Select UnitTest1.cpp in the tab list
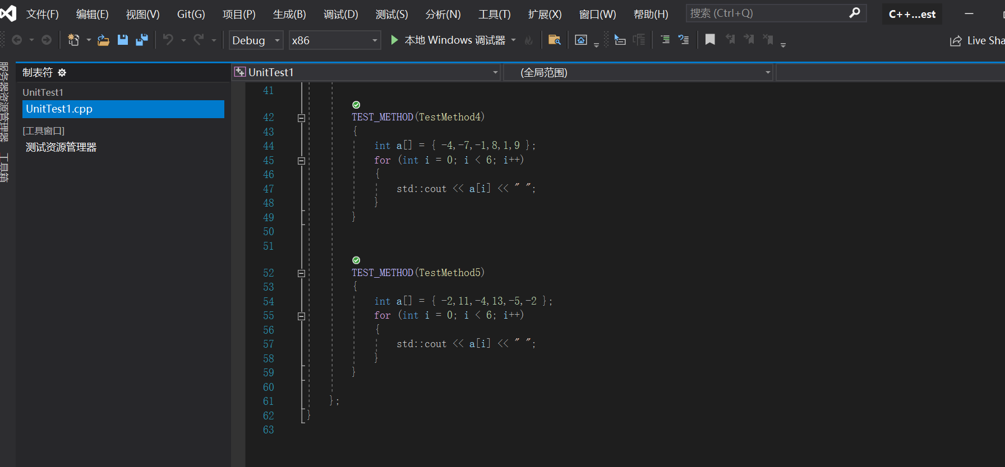The height and width of the screenshot is (467, 1005). coord(123,109)
